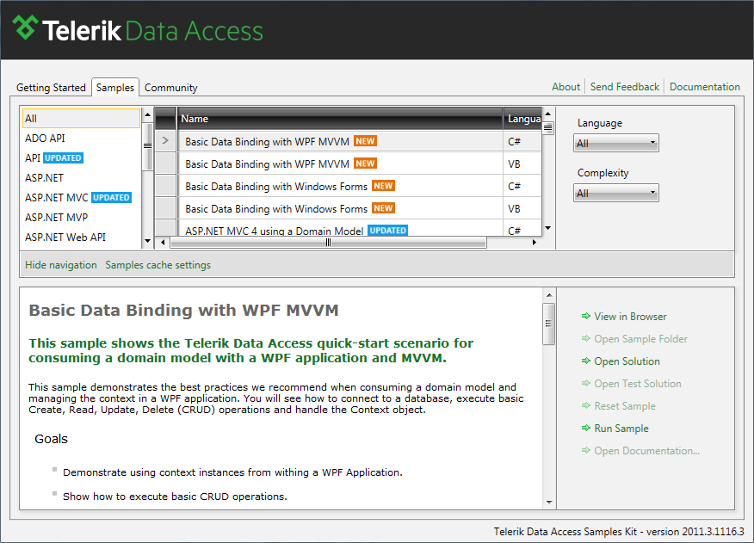The image size is (754, 543).
Task: Open Samples cache settings
Action: point(158,265)
